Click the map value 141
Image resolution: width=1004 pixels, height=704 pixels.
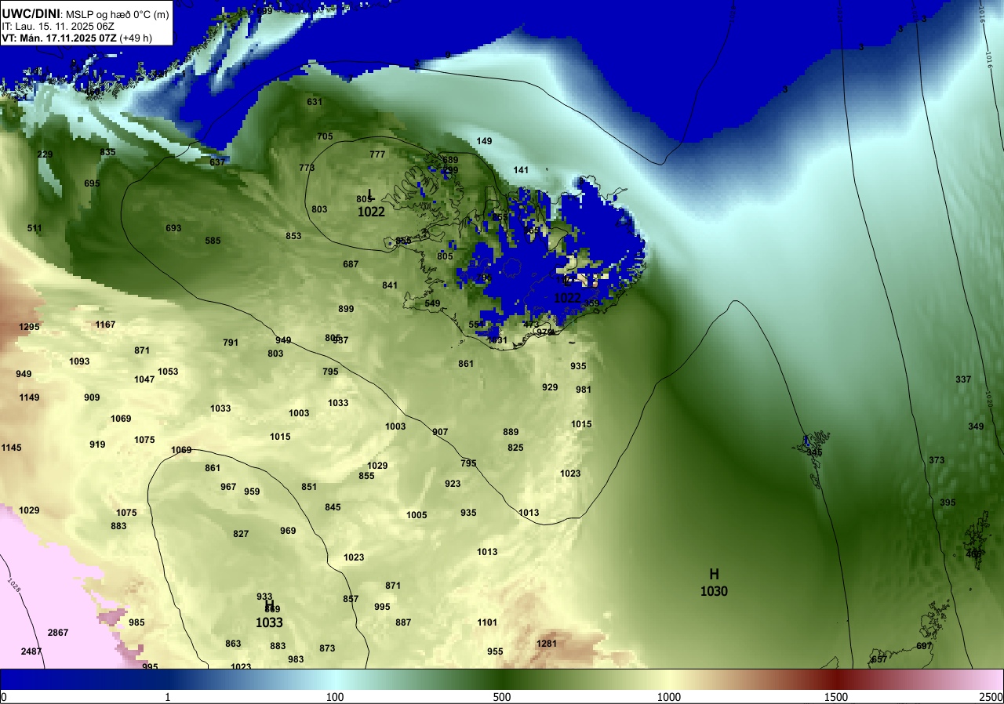[521, 170]
